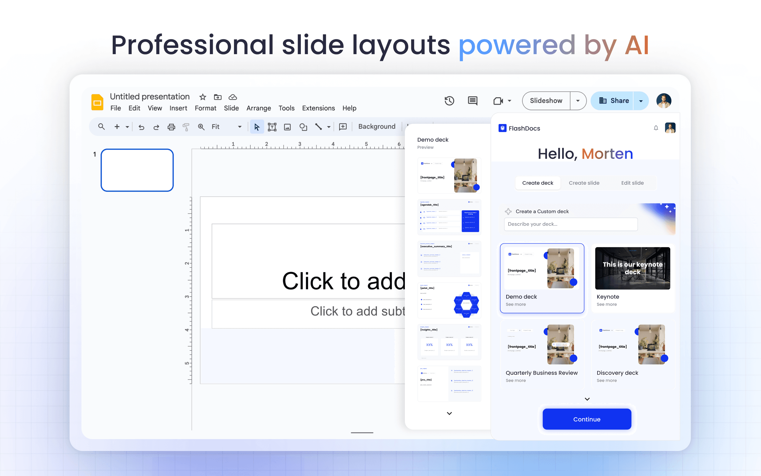The height and width of the screenshot is (476, 761).
Task: Star the Untitled presentation
Action: 202,97
